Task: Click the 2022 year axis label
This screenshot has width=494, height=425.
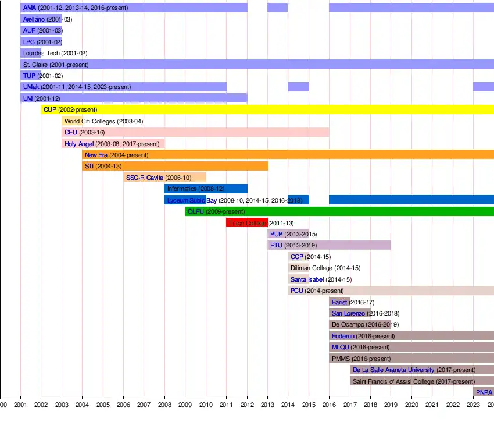Action: click(453, 405)
